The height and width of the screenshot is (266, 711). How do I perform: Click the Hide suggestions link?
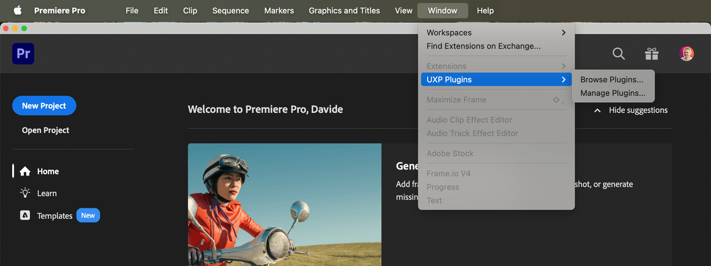click(638, 111)
